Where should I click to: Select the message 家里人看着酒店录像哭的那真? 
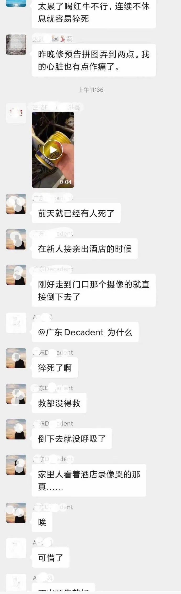pos(89,480)
